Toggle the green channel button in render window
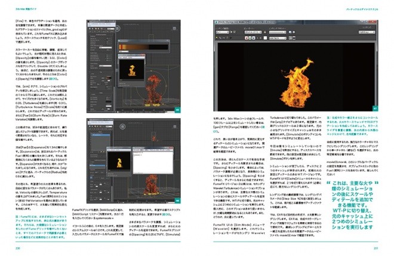This screenshot has width=394, height=256. [250, 38]
